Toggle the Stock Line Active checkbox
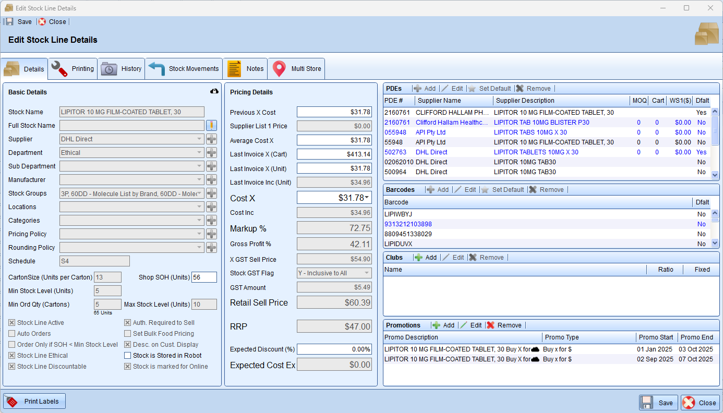Screen dimensions: 723x413 (x=12, y=323)
